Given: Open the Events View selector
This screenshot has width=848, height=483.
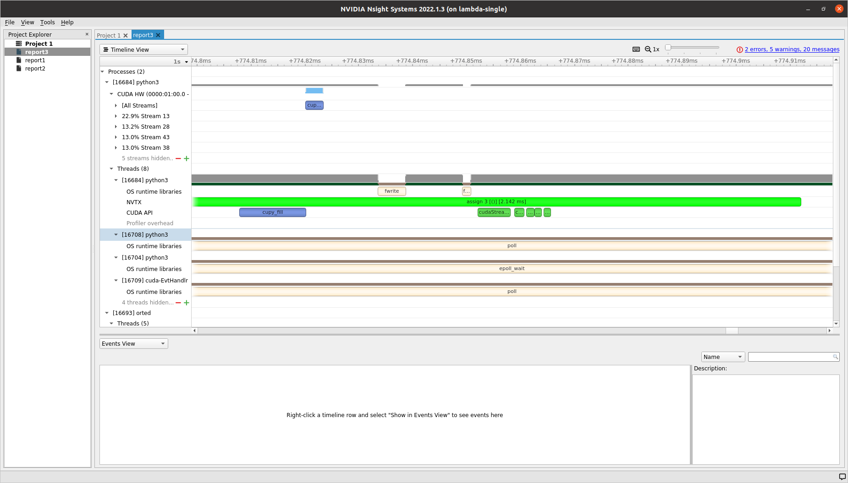Looking at the screenshot, I should pyautogui.click(x=133, y=343).
